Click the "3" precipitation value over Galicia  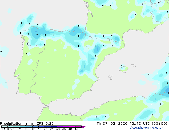(37, 34)
